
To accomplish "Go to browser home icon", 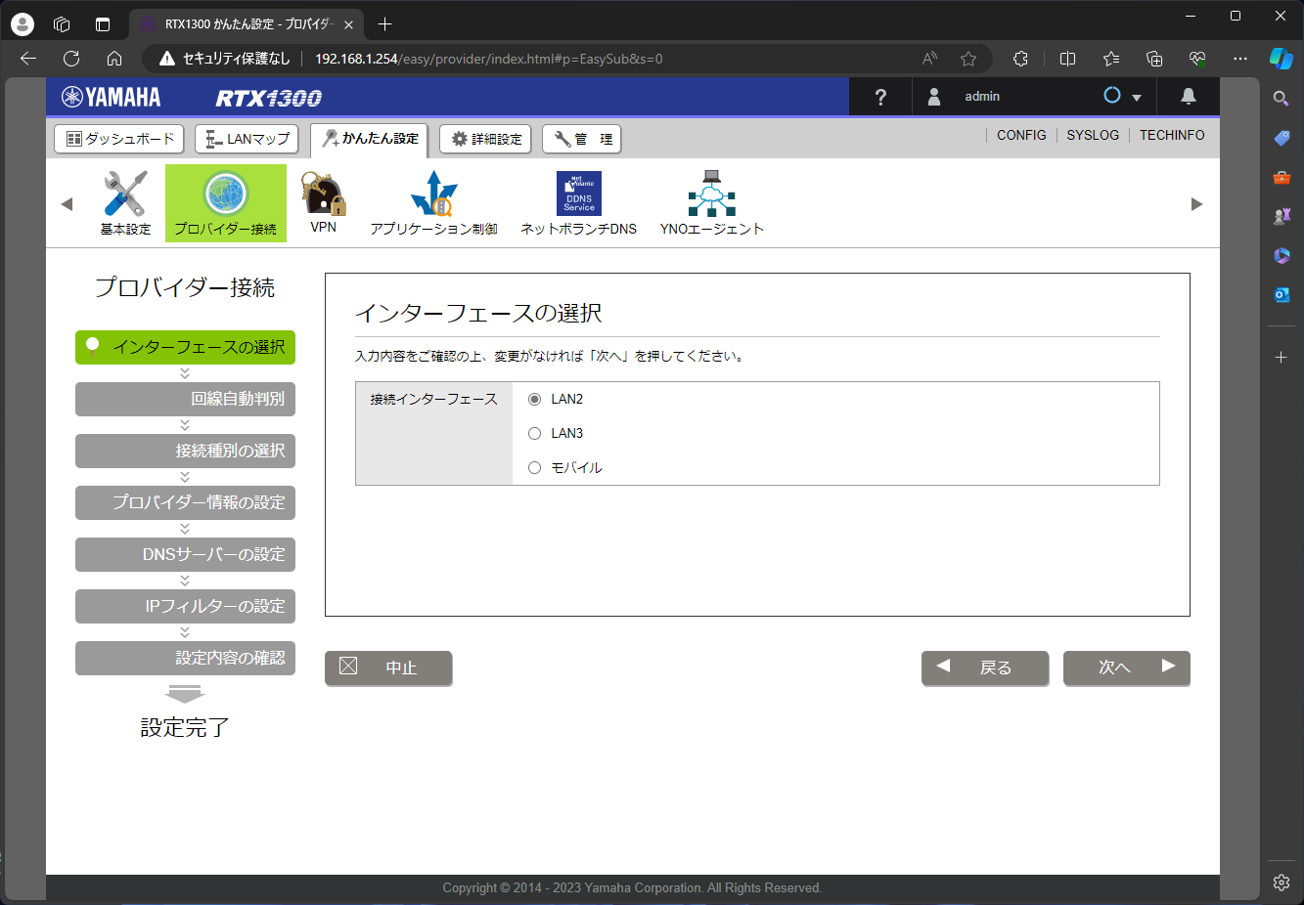I will pos(114,59).
